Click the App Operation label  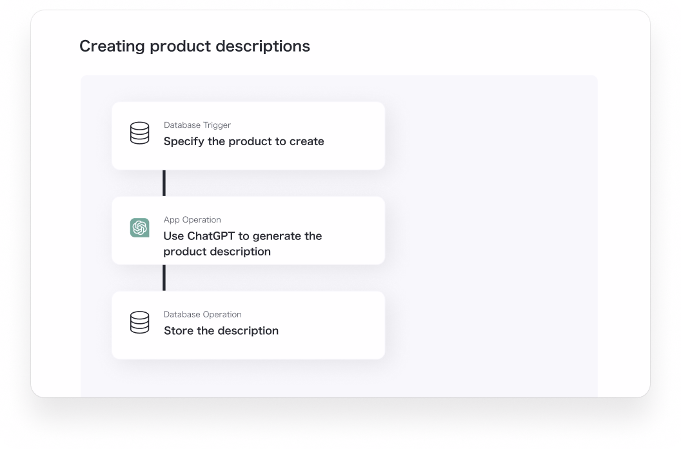point(192,220)
